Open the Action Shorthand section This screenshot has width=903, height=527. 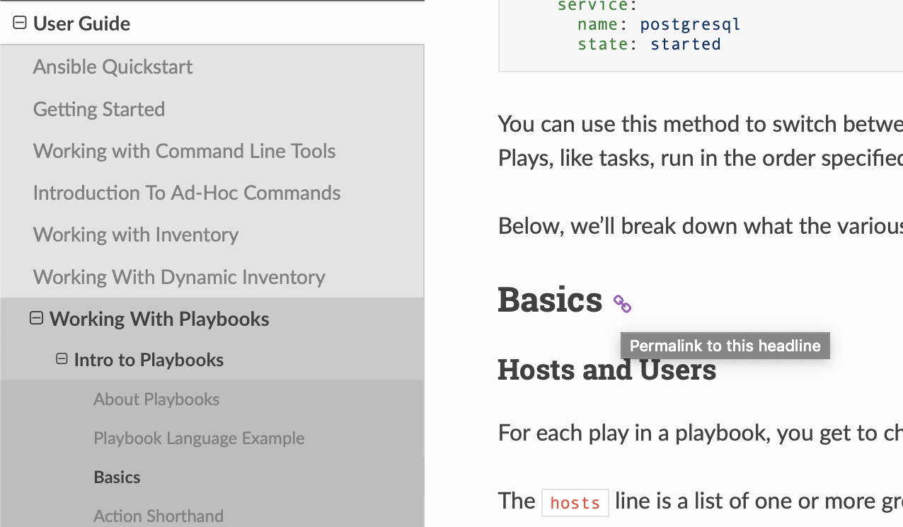pyautogui.click(x=158, y=516)
